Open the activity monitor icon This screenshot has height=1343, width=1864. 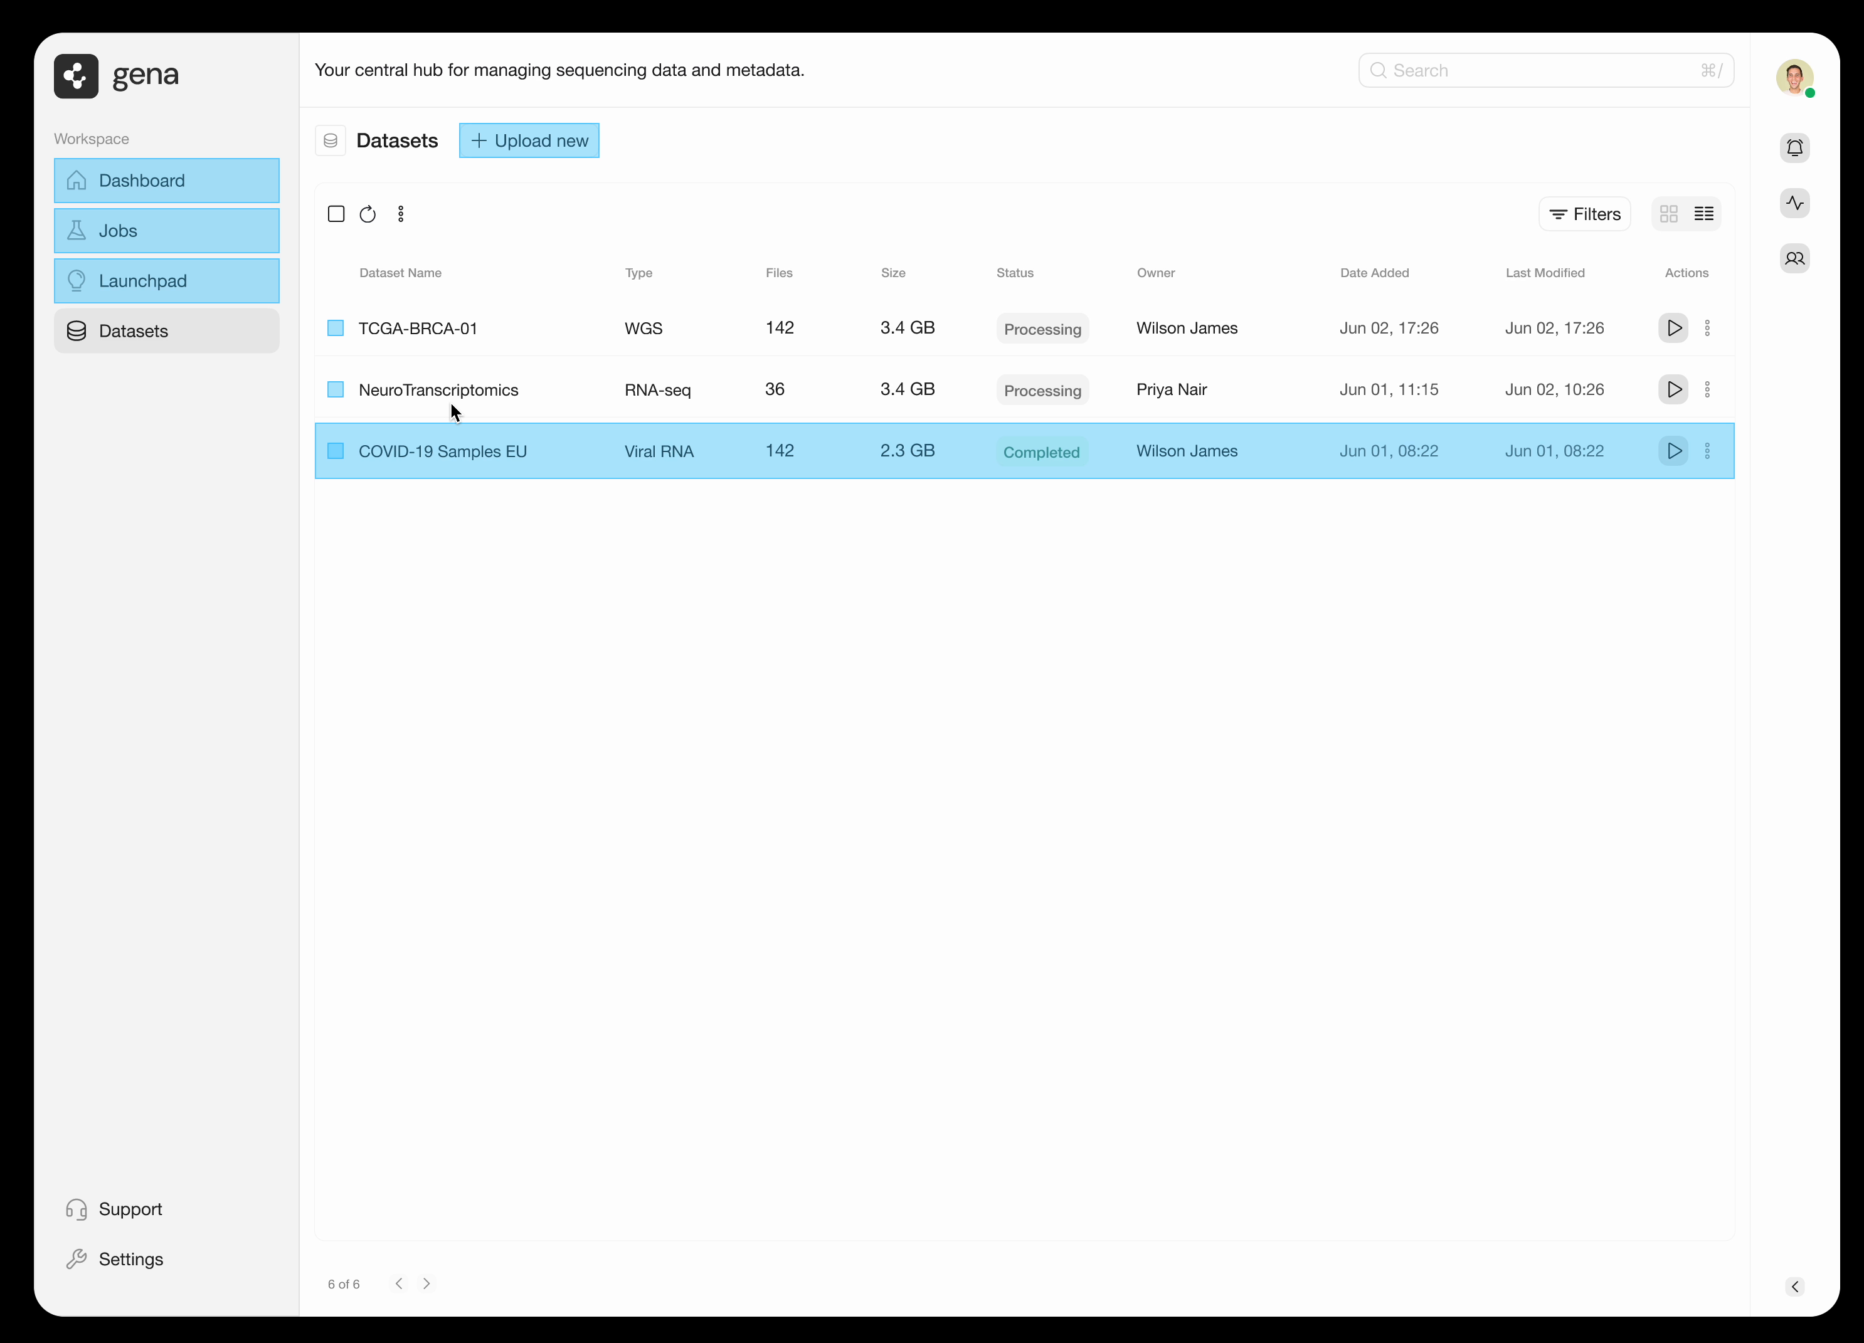click(1795, 203)
